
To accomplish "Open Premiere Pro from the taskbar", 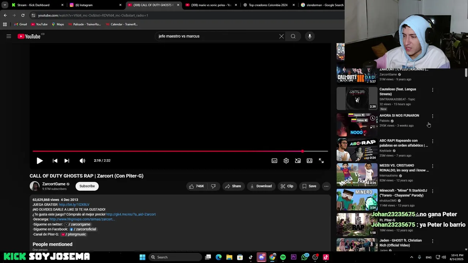I will tap(294, 257).
